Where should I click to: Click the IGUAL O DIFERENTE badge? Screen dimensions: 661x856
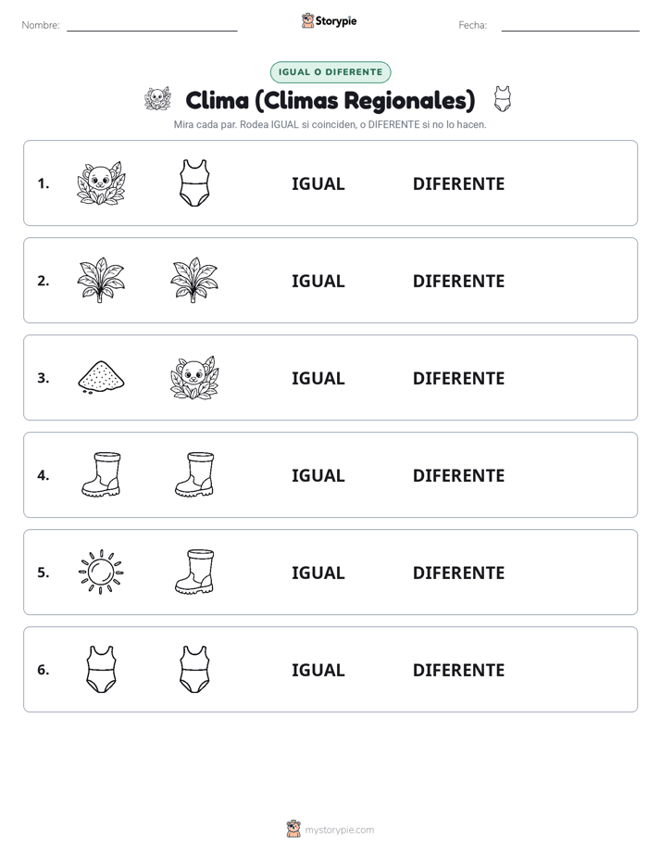point(330,72)
